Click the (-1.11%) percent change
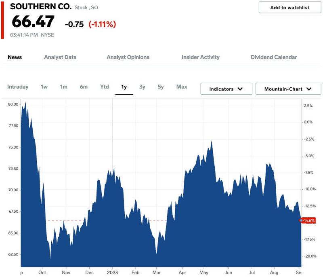323x277 pixels. coord(102,24)
